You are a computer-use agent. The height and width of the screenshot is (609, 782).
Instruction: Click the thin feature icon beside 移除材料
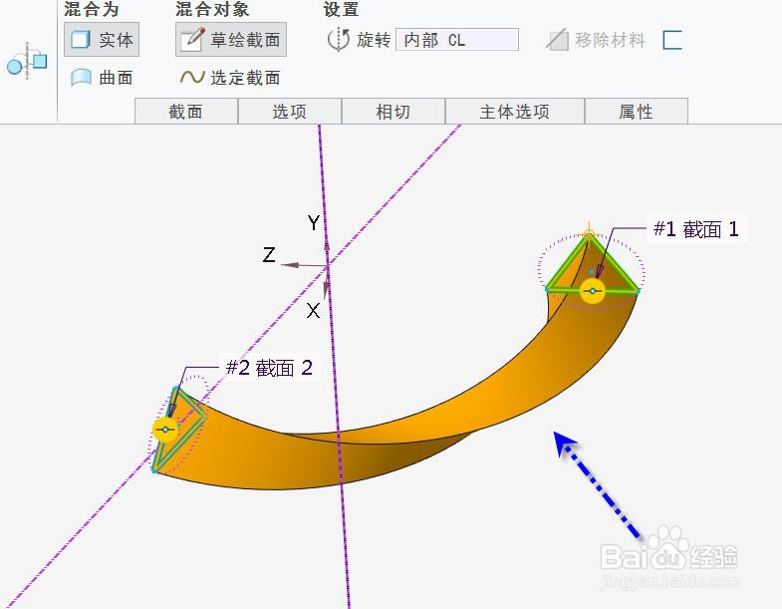(x=672, y=40)
